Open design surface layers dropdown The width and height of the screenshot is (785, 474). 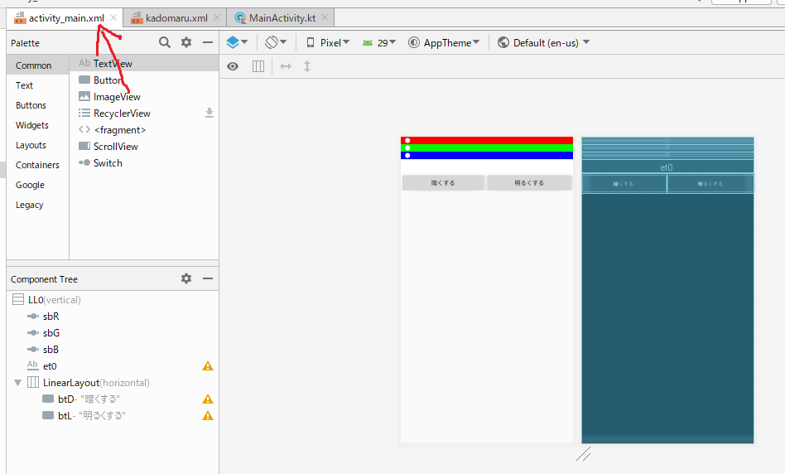(237, 42)
